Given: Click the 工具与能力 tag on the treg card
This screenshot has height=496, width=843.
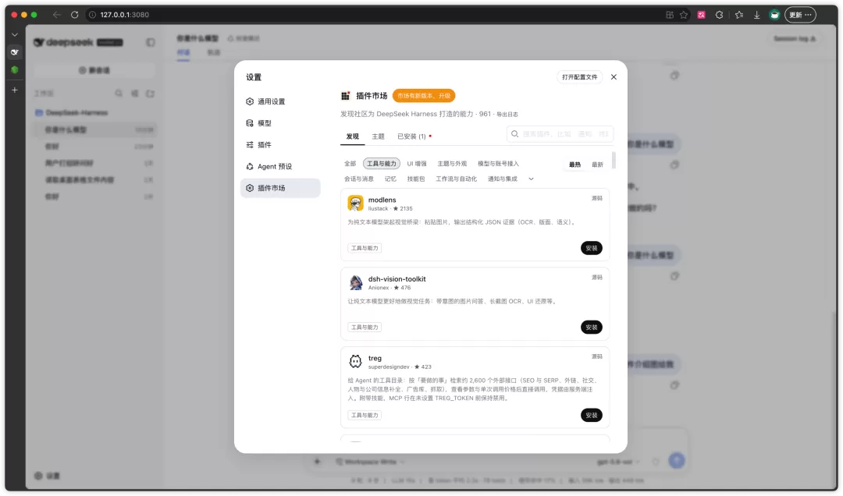Looking at the screenshot, I should (x=365, y=416).
